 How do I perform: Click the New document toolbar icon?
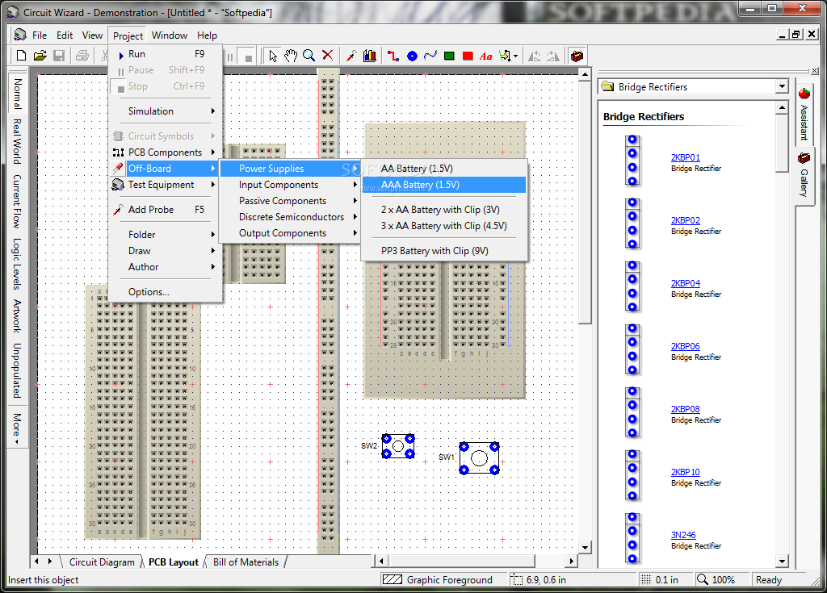click(x=21, y=56)
